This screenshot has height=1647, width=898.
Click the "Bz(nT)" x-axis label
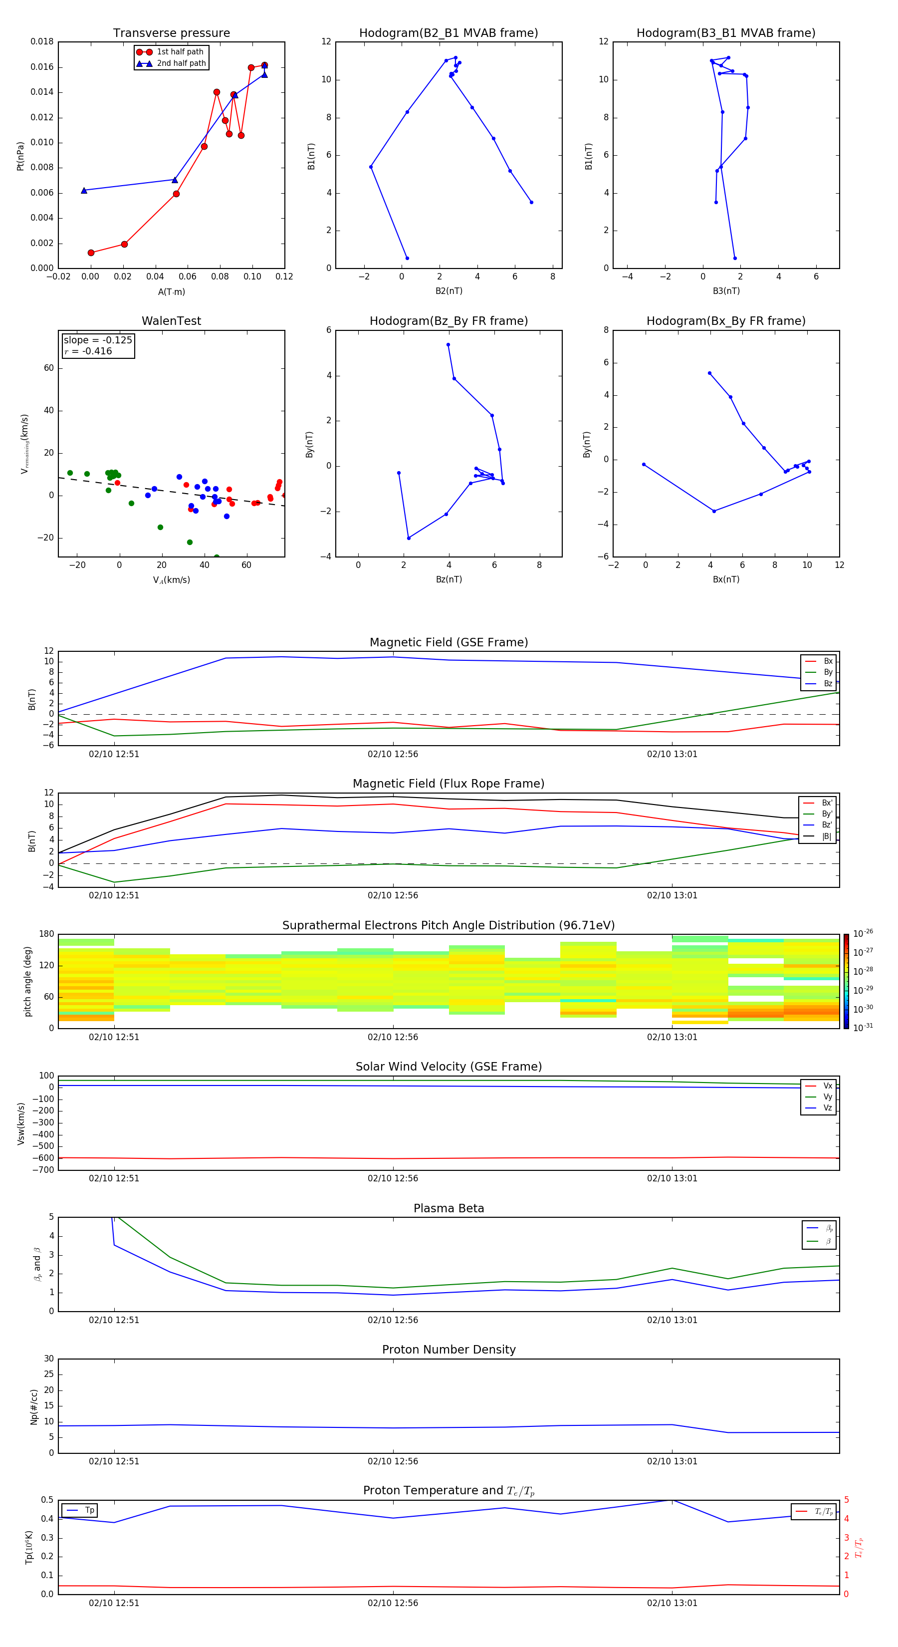click(x=449, y=579)
